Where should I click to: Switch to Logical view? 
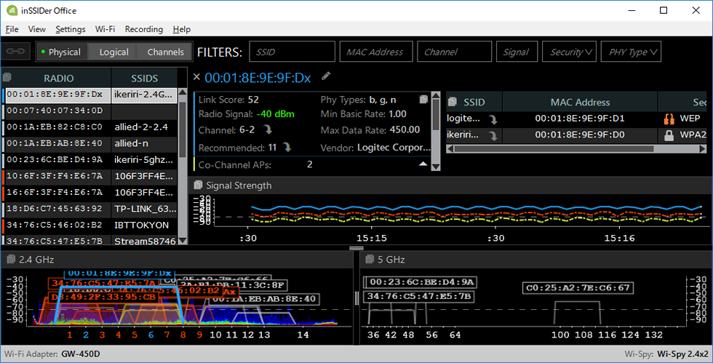(x=113, y=52)
